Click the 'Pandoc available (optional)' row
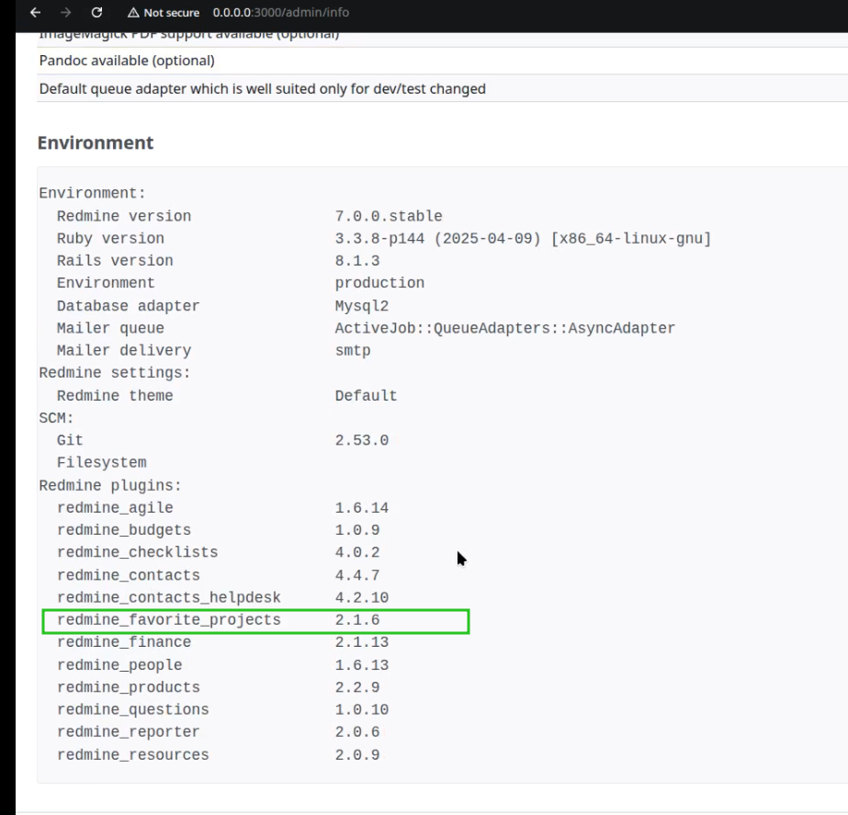 [443, 61]
